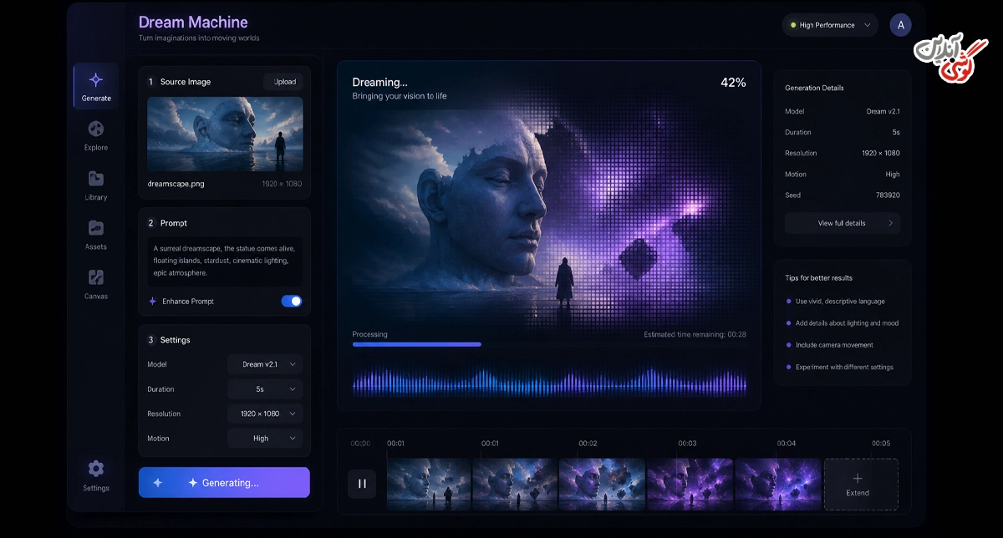Click the Dream Machine title
The width and height of the screenshot is (1003, 538).
[193, 23]
